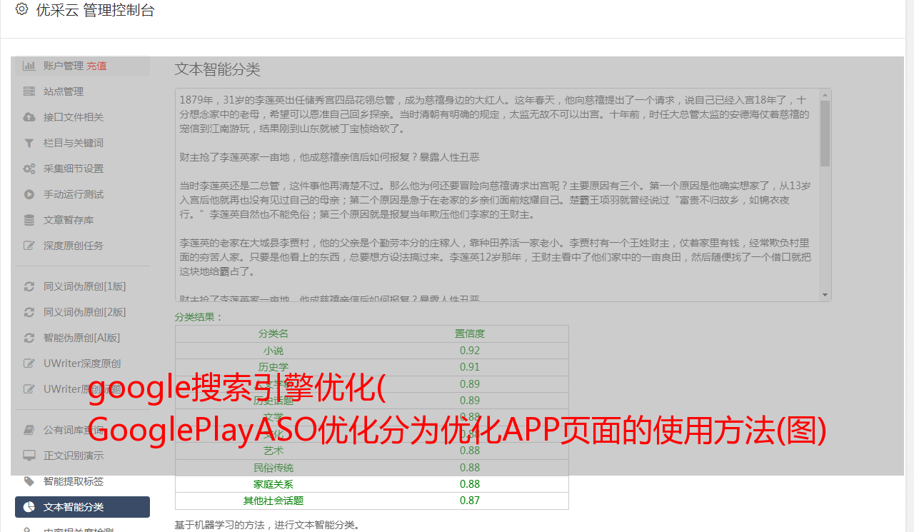Click the 分类名 column header
Screen dimensions: 914x532
(x=273, y=333)
